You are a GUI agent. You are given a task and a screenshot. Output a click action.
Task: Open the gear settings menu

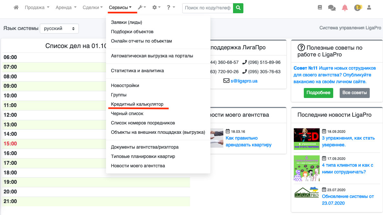click(x=156, y=7)
